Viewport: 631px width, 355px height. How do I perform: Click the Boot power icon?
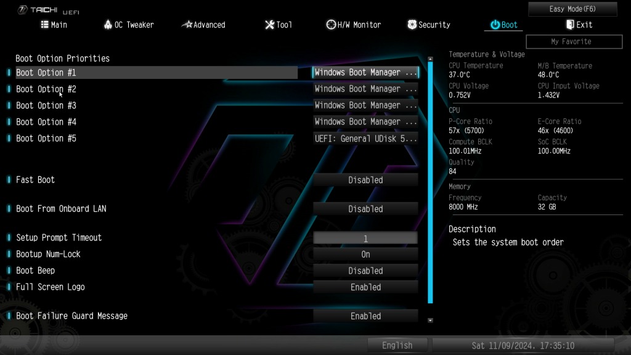pos(495,25)
